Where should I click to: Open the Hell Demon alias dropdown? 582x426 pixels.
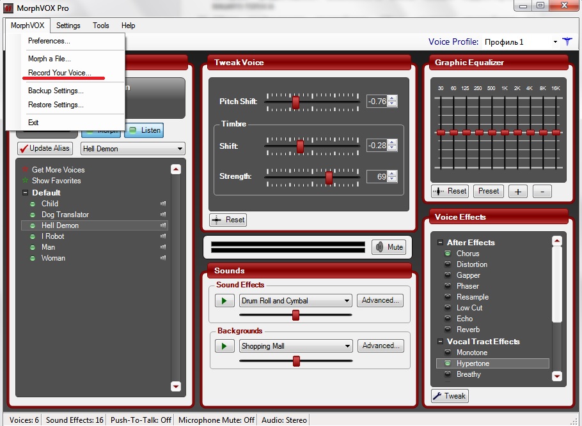[180, 149]
